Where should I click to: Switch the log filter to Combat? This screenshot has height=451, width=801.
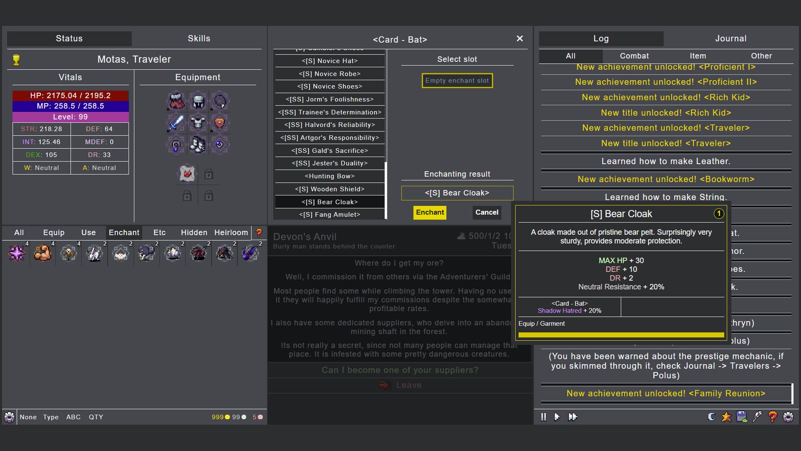click(x=634, y=56)
